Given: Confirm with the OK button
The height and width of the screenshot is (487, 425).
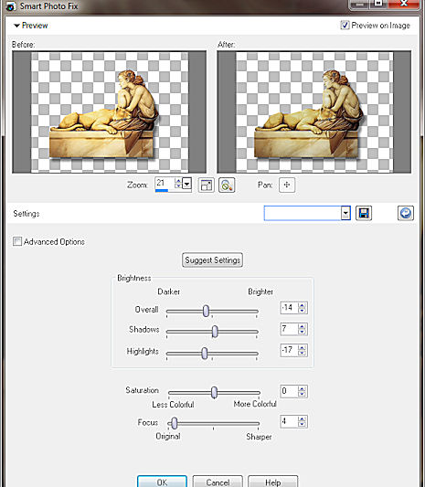Looking at the screenshot, I should coord(162,482).
